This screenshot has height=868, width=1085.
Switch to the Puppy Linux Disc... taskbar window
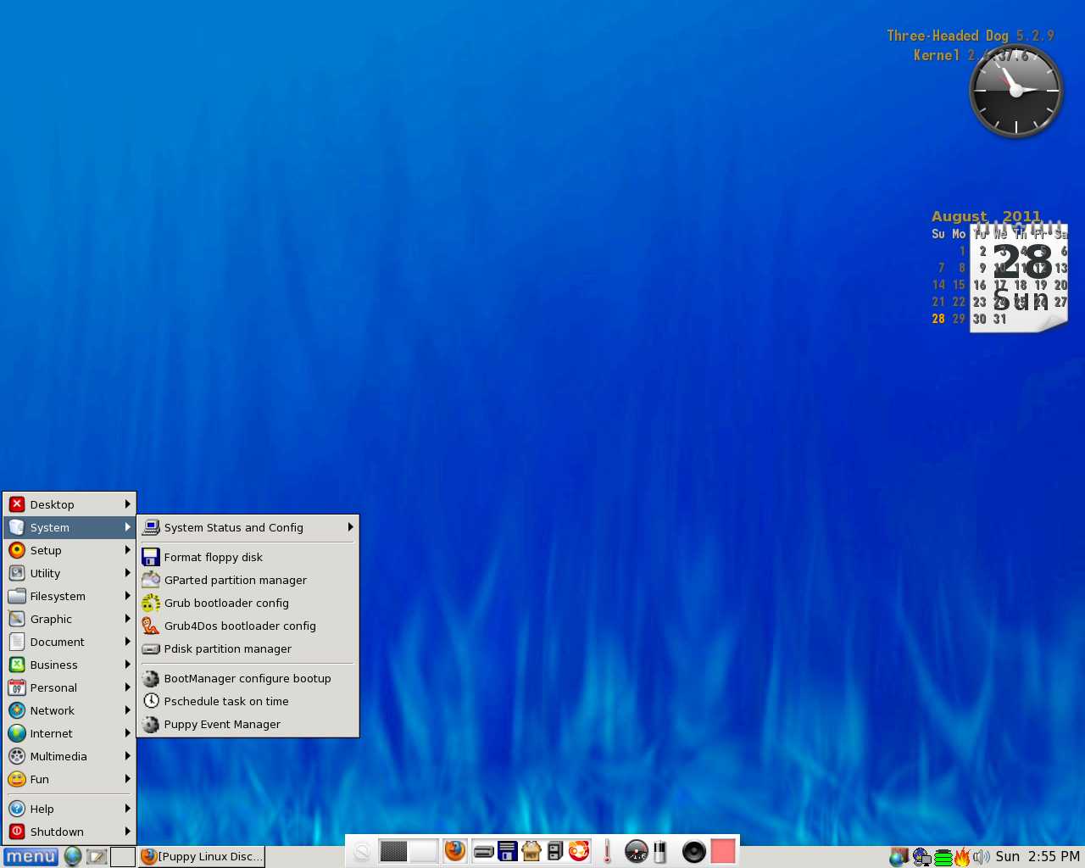pyautogui.click(x=202, y=857)
